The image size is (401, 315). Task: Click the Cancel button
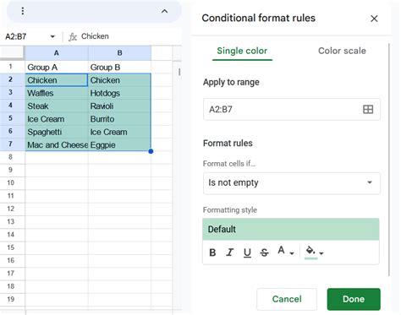pos(287,299)
